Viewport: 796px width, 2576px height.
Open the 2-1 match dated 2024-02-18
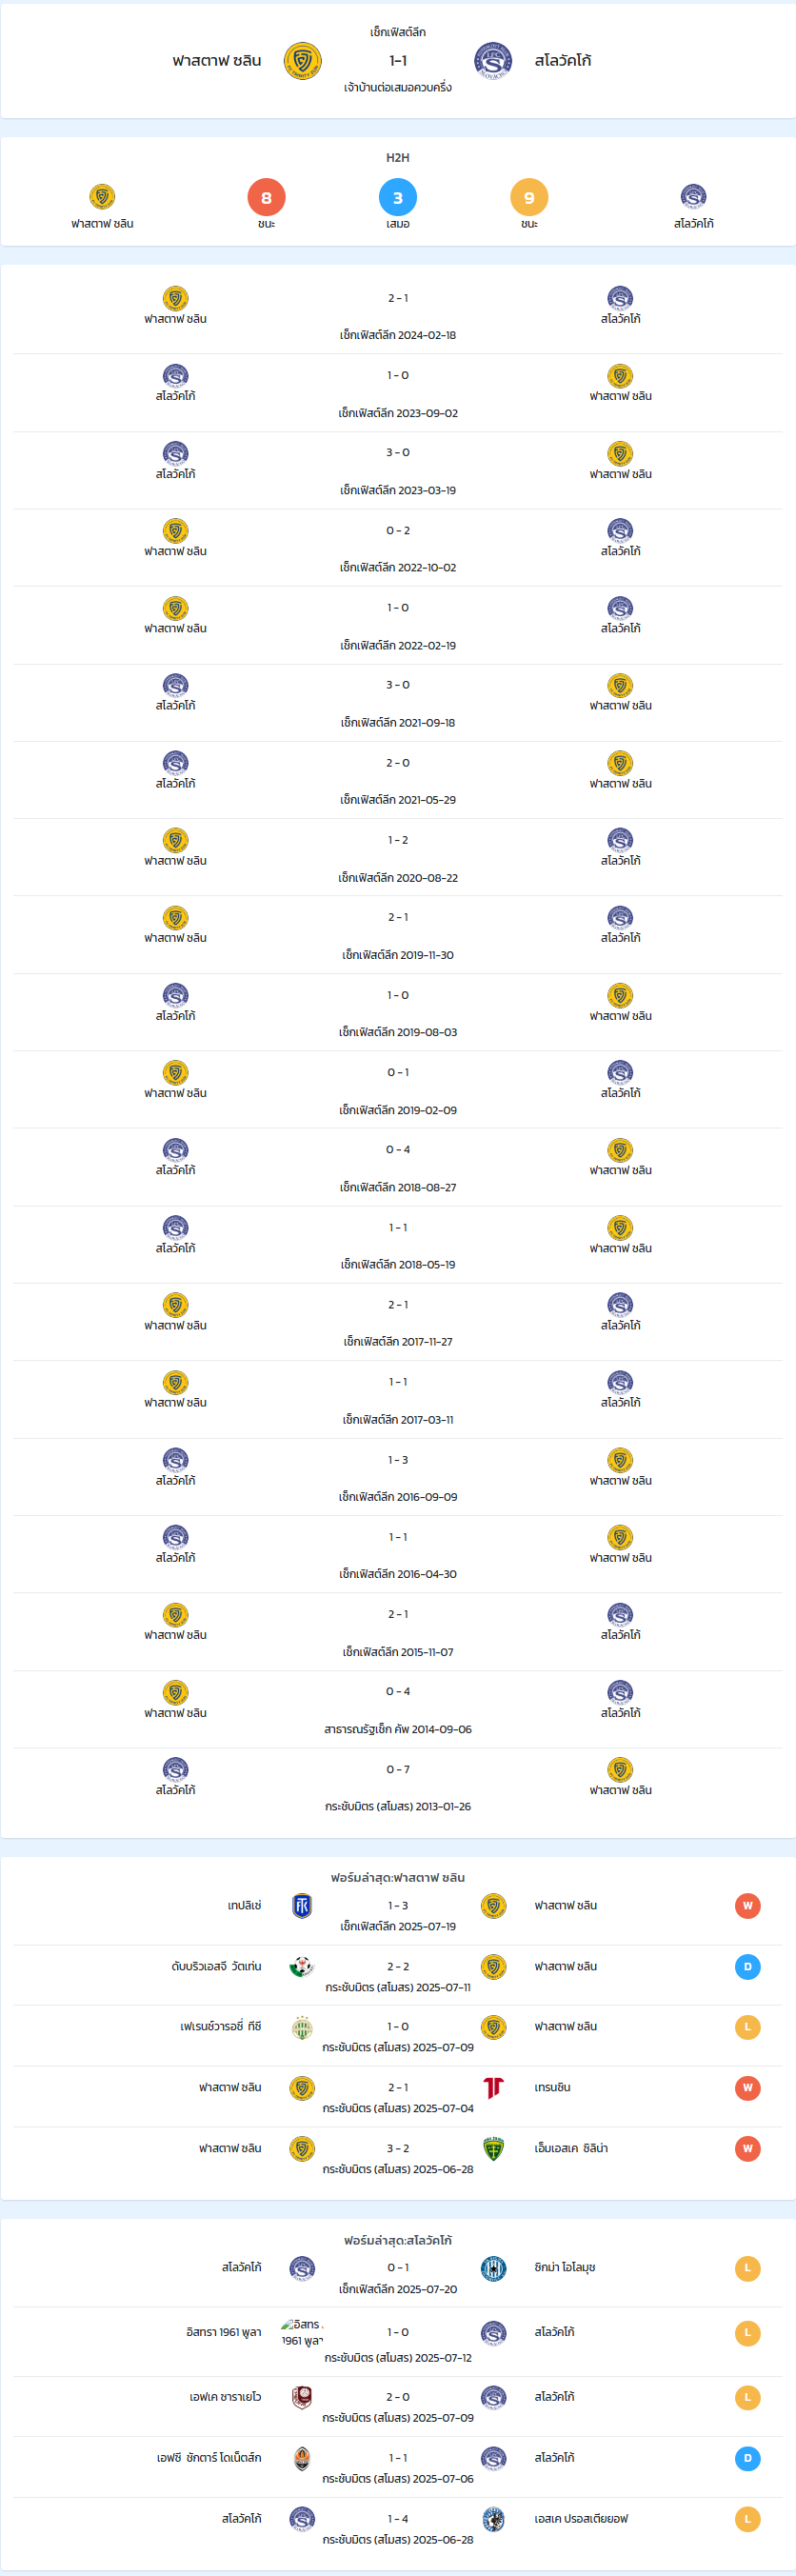click(398, 316)
